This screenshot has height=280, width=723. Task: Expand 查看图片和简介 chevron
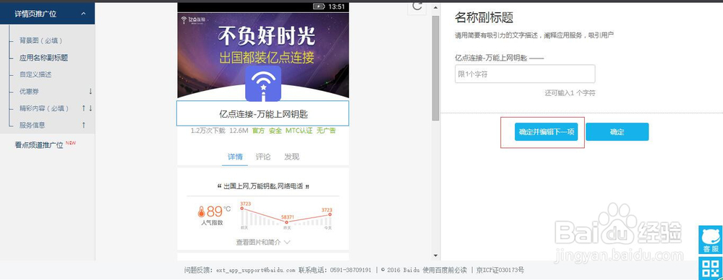tap(287, 242)
